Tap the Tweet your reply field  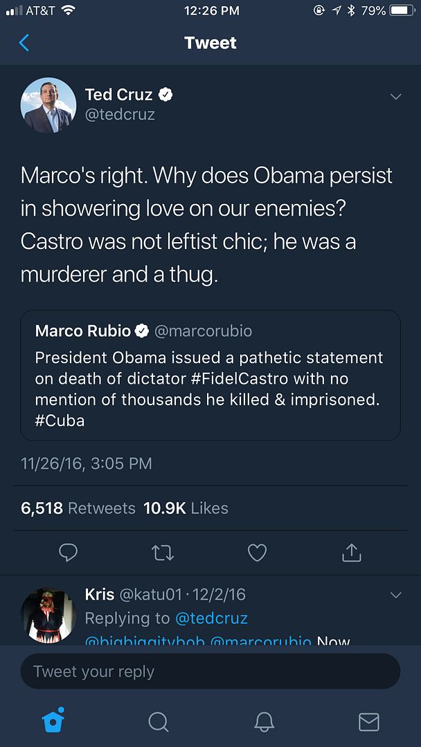pos(210,672)
